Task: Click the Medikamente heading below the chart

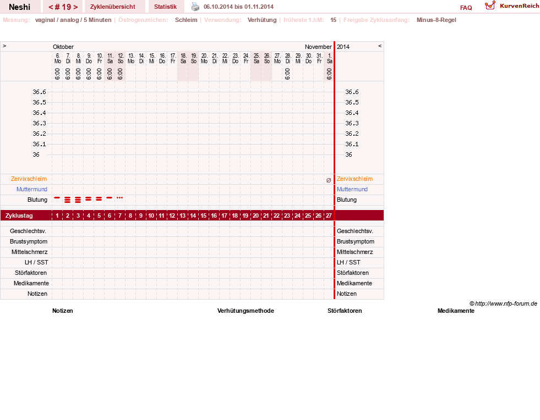Action: click(456, 311)
